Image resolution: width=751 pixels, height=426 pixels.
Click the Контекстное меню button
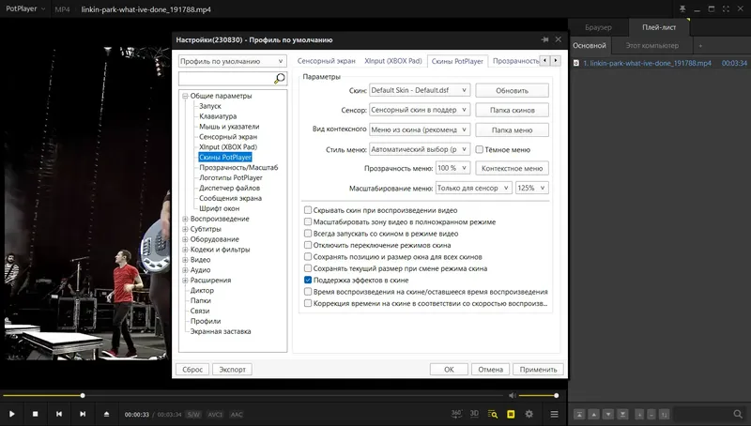point(512,169)
